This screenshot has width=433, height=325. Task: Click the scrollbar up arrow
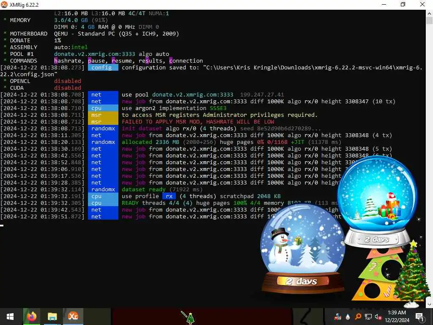pyautogui.click(x=430, y=13)
